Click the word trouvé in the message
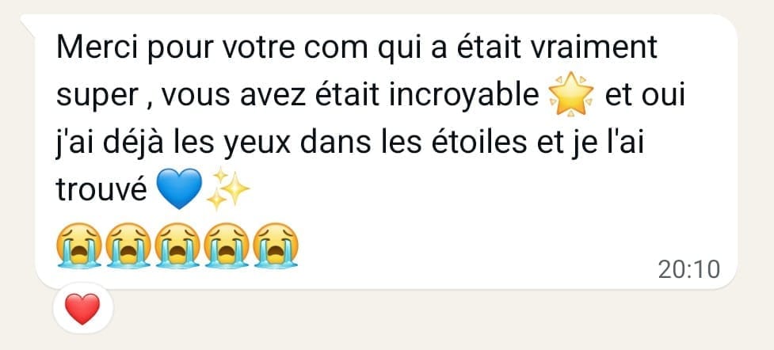This screenshot has width=774, height=350. 101,189
